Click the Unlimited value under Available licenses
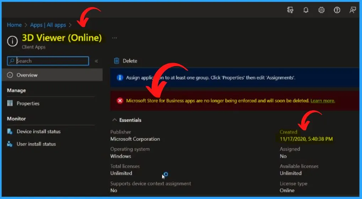The image size is (362, 199). click(291, 173)
